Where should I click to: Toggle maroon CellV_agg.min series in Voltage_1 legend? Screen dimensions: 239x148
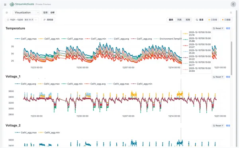pyautogui.click(x=141, y=84)
